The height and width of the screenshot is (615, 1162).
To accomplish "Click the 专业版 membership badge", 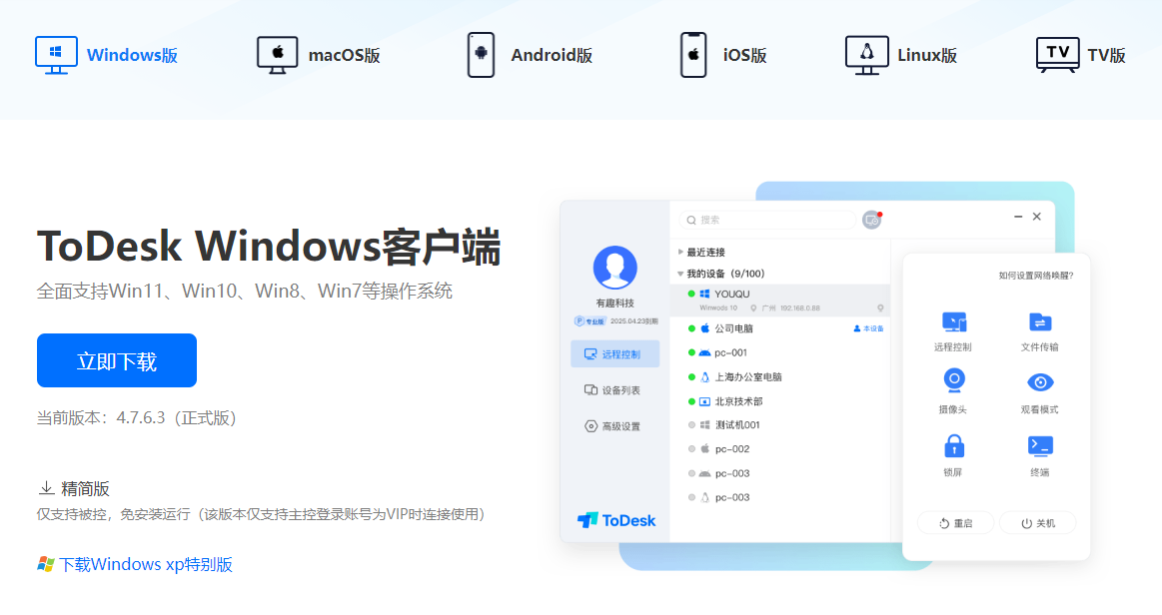I will pyautogui.click(x=590, y=321).
